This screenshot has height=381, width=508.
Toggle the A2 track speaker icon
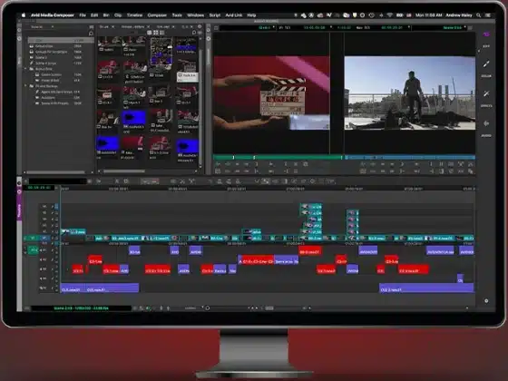[41, 259]
